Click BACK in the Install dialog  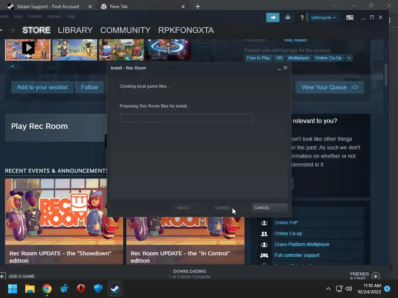click(x=182, y=208)
